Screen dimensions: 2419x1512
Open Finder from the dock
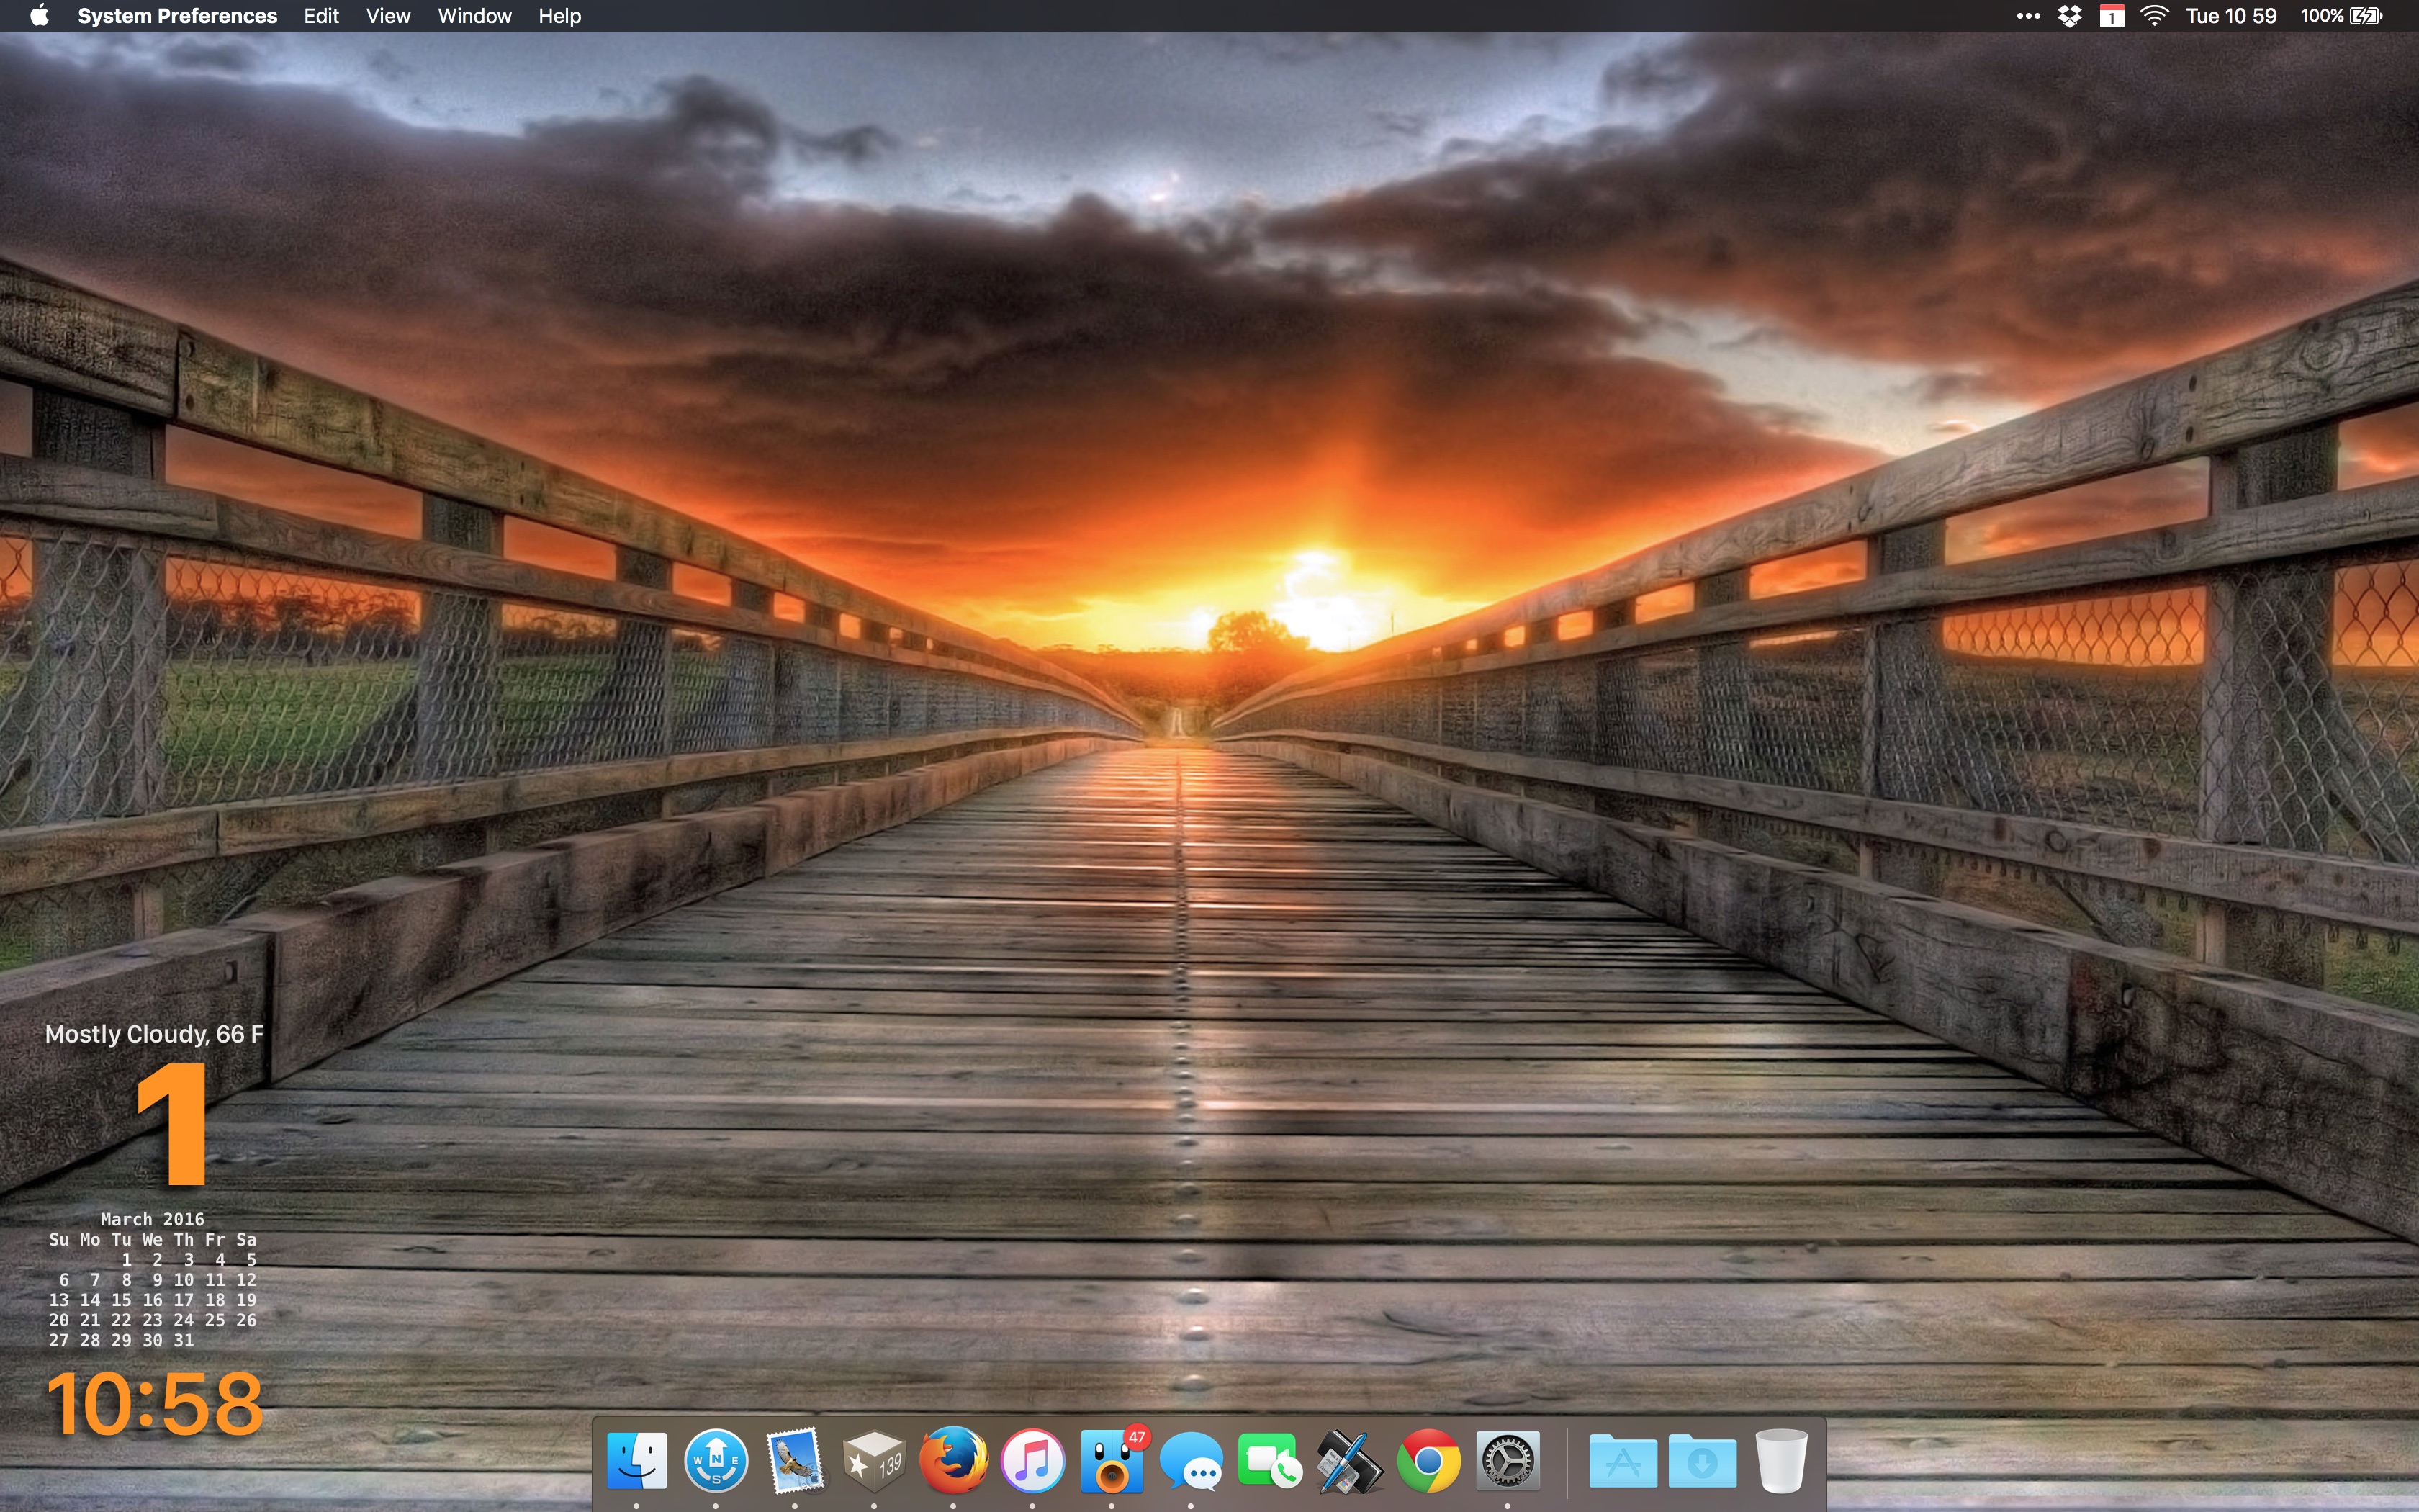[636, 1461]
